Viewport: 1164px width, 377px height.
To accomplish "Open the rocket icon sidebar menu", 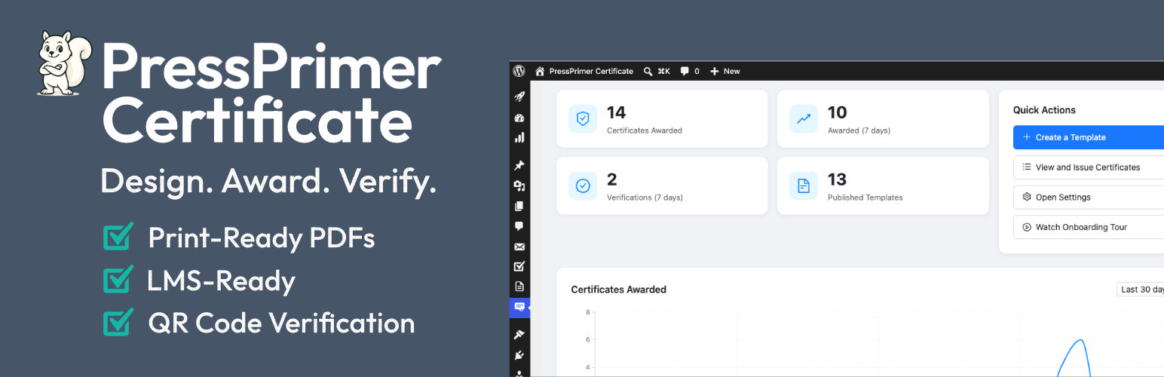I will pyautogui.click(x=519, y=97).
